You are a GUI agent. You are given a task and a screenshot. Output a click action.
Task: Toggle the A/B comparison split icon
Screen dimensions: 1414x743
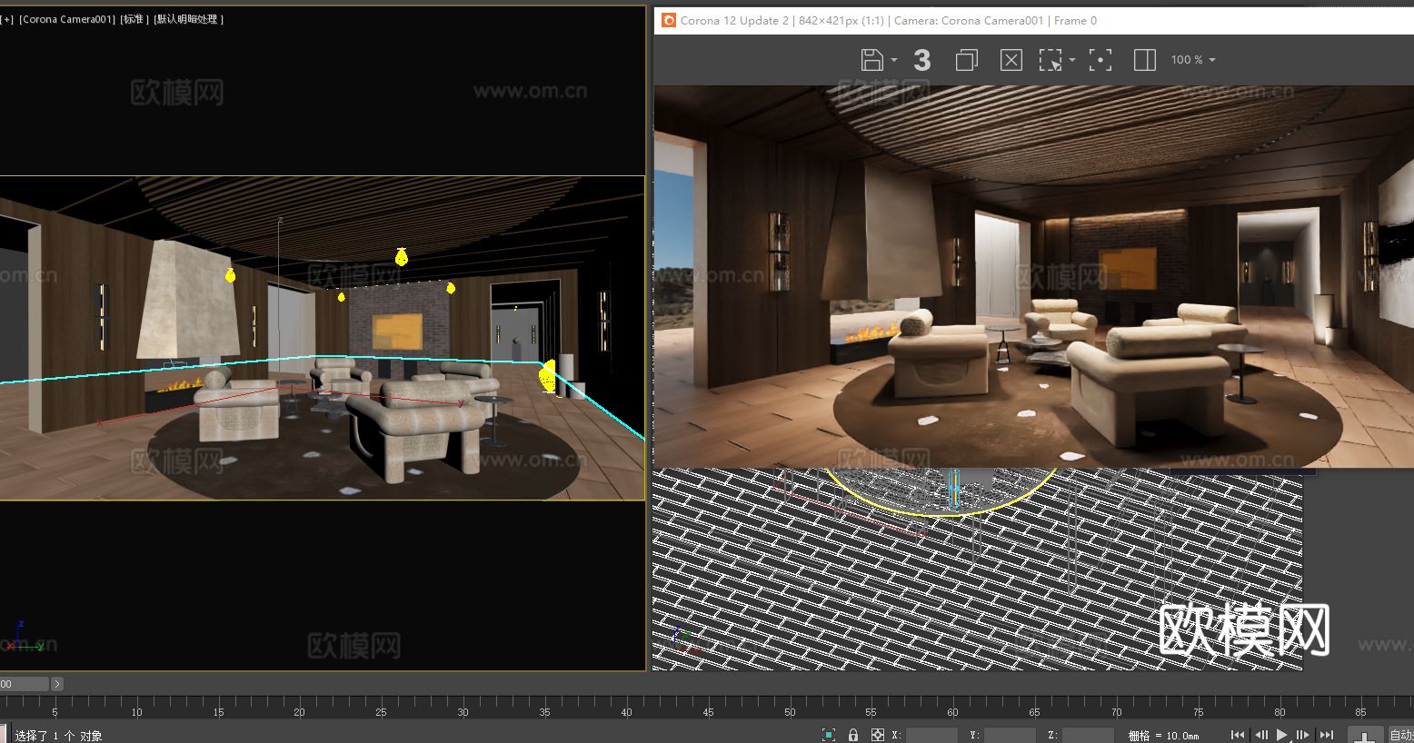[x=1145, y=60]
